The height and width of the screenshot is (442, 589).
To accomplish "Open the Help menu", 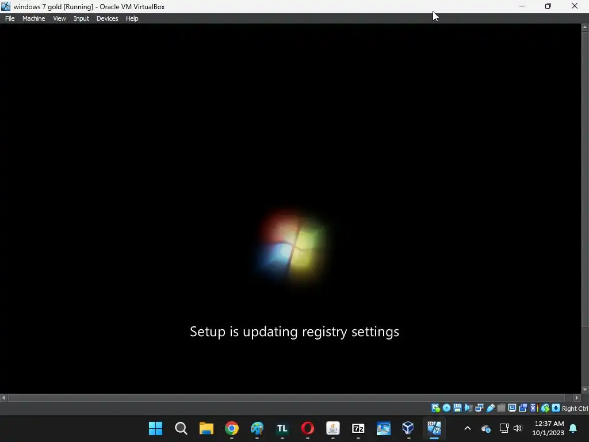I will 132,18.
